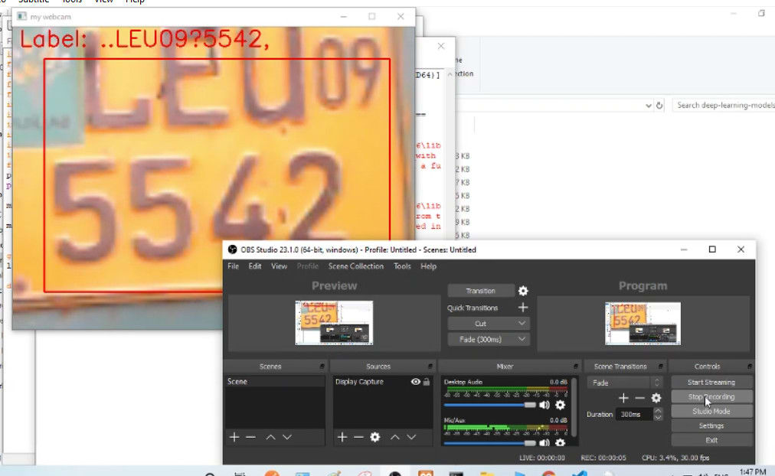Open Mic/Aux gear settings in Mixer
The image size is (775, 476).
click(x=560, y=442)
